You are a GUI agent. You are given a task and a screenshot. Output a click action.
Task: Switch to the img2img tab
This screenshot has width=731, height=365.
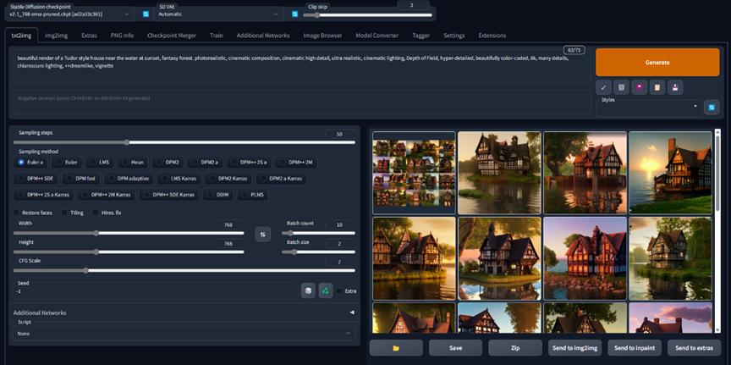(x=56, y=36)
